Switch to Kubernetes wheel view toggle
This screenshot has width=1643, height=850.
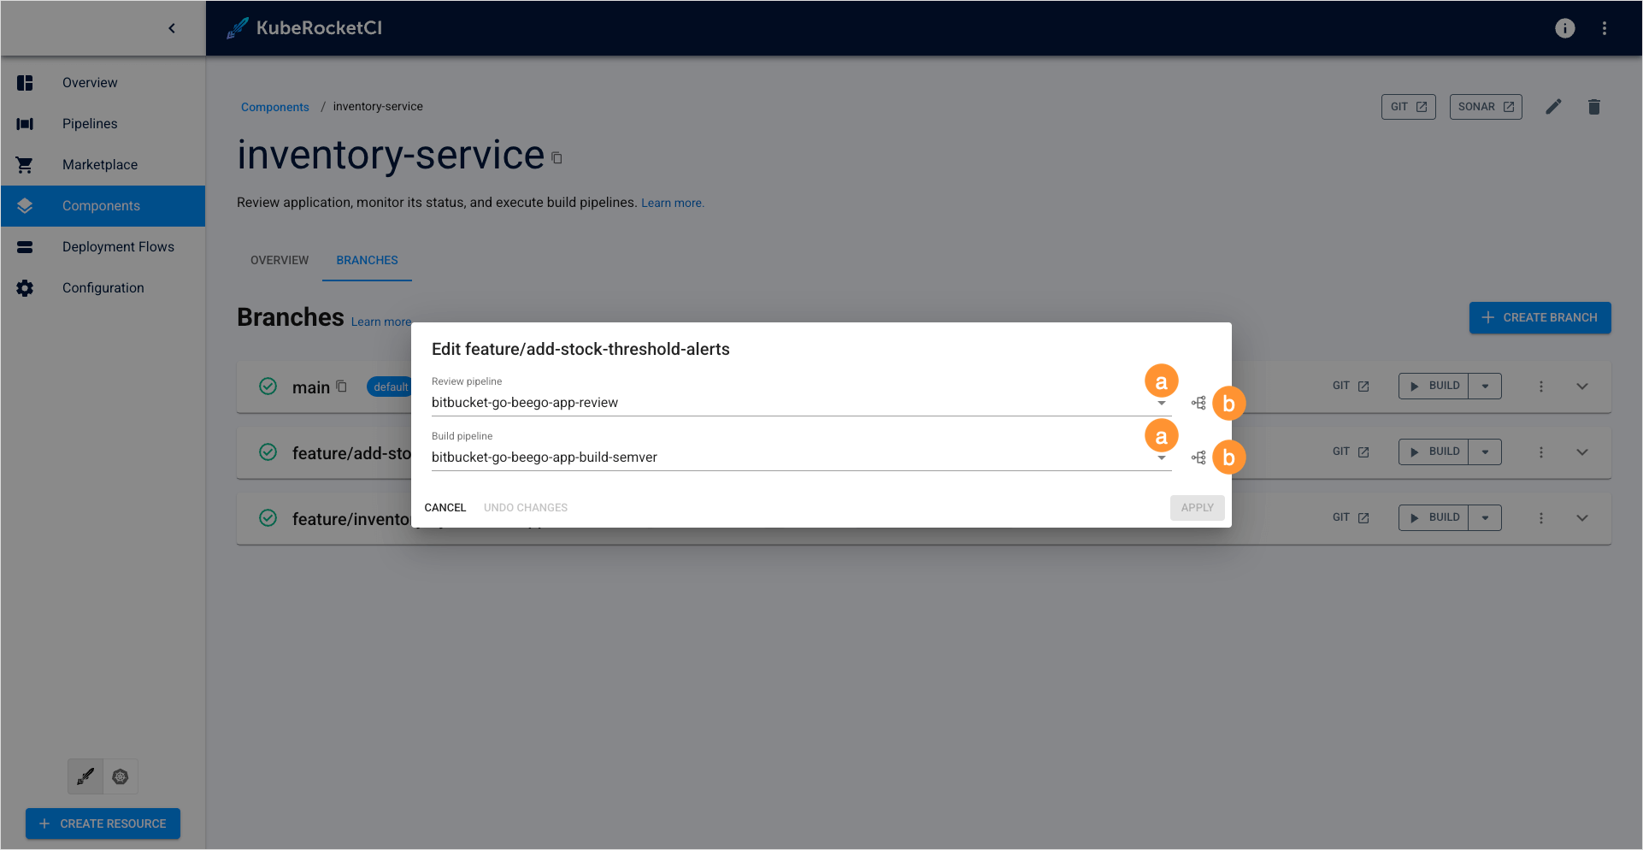[121, 776]
